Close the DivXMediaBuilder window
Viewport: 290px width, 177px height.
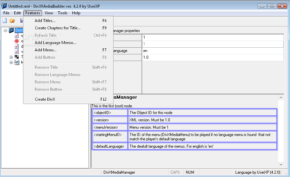pos(282,6)
